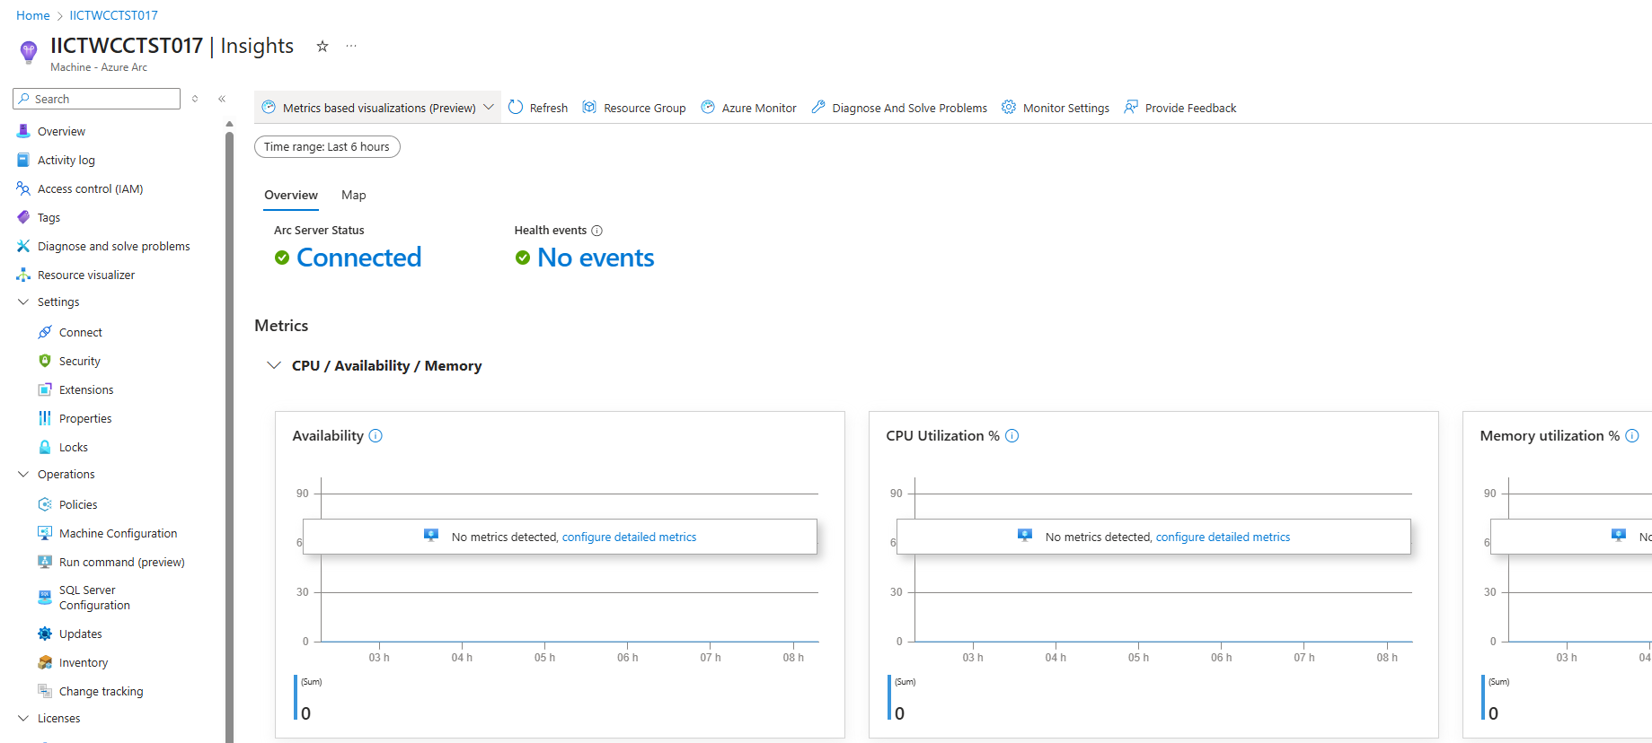Click the Tags icon in sidebar
The width and height of the screenshot is (1652, 743).
point(23,217)
